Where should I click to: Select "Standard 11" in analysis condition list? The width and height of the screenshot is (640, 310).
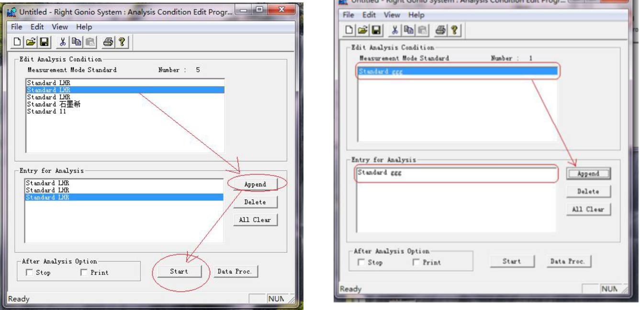46,112
